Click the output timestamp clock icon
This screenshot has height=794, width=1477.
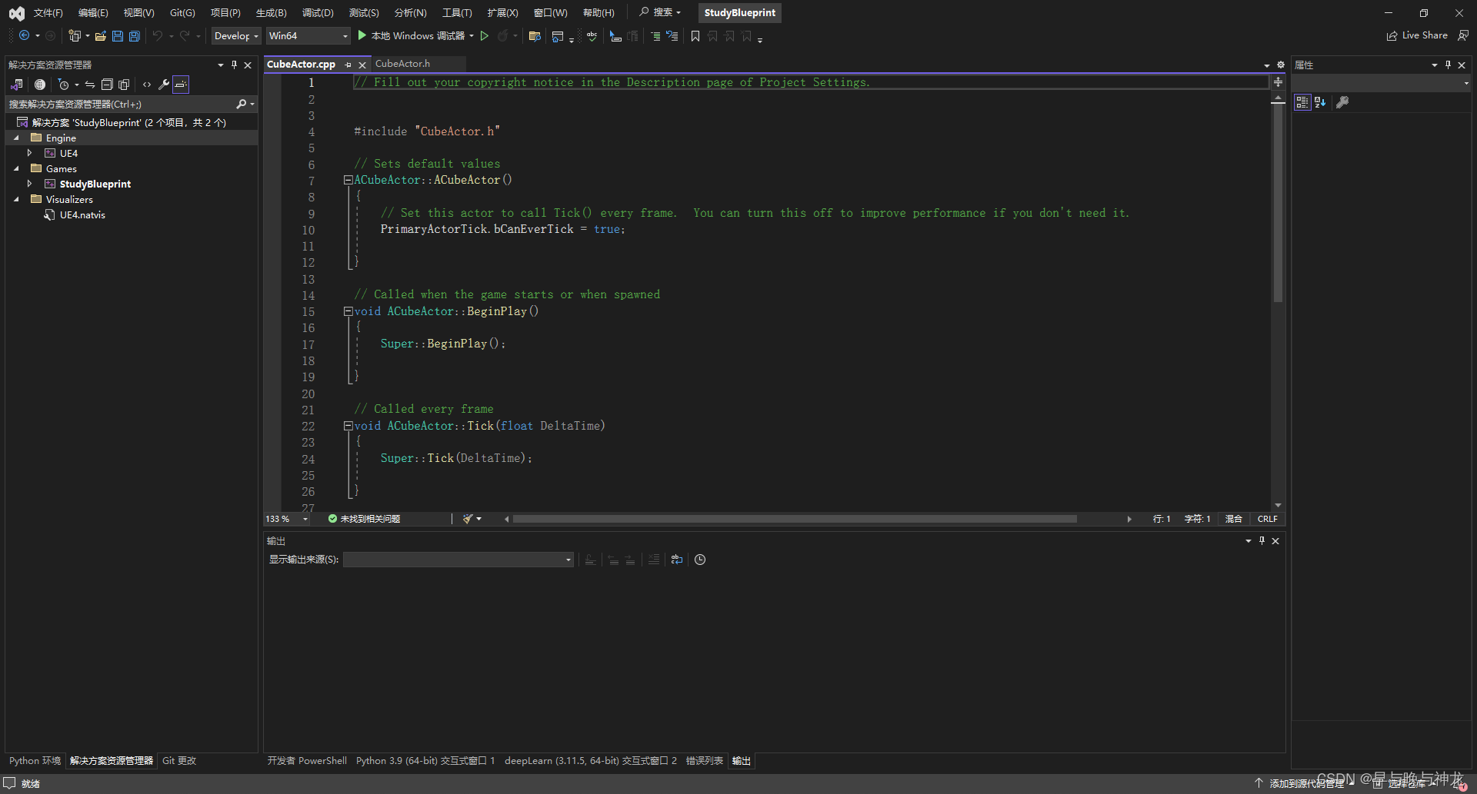click(700, 560)
